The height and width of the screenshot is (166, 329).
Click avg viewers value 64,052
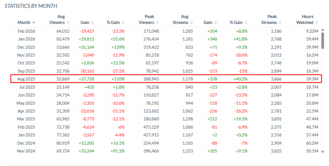pos(63,31)
